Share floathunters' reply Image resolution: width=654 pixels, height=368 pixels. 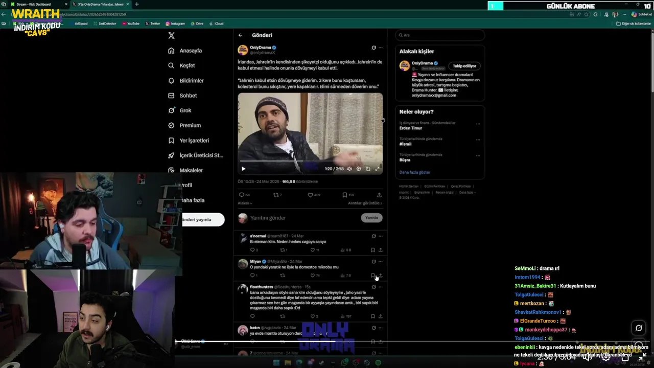[381, 316]
